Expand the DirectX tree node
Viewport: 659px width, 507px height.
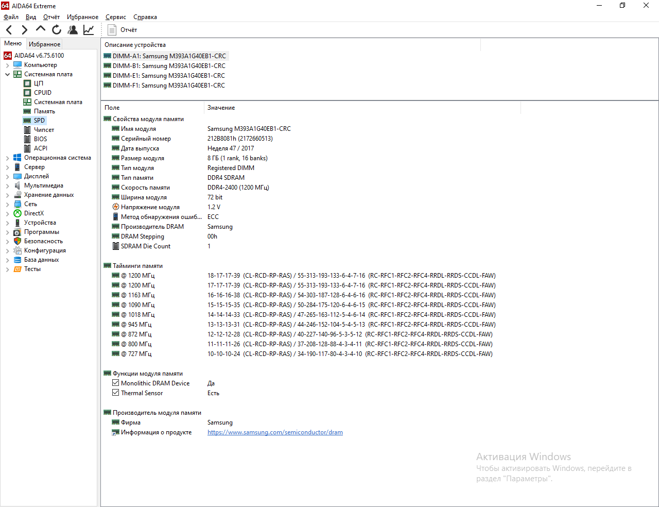[x=7, y=213]
